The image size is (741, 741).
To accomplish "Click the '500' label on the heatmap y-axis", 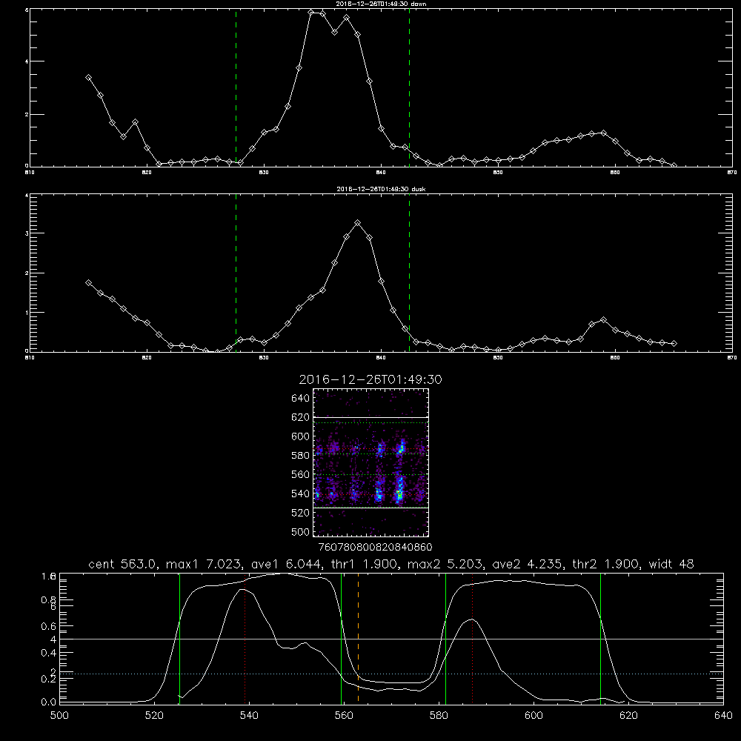I will click(301, 532).
